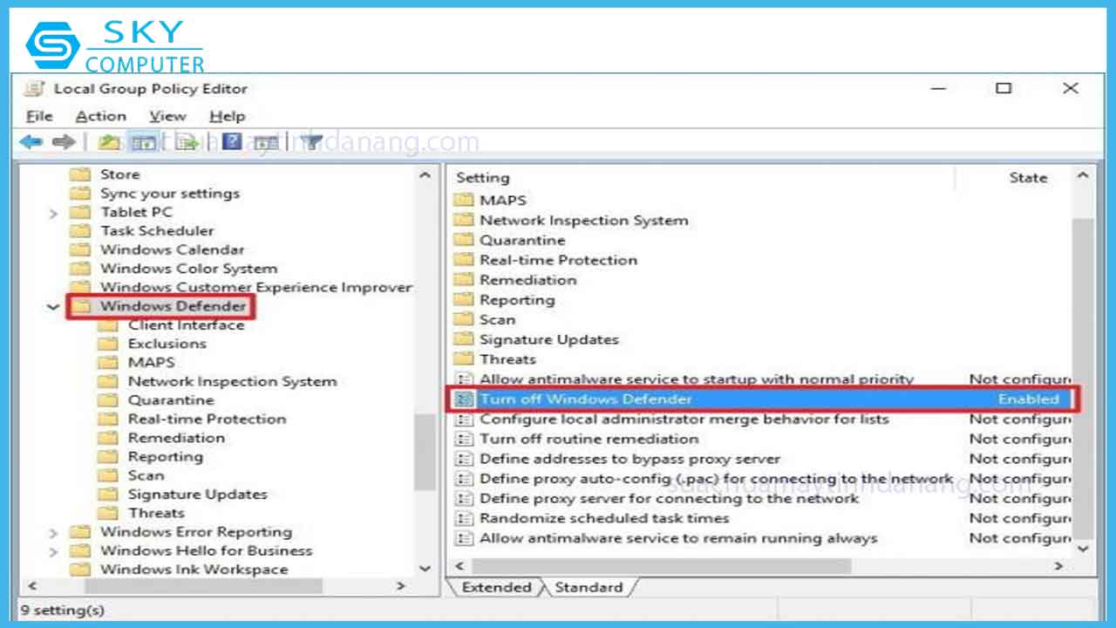Click the Back arrow toolbar icon
Screen dimensions: 1116x628
(x=31, y=142)
